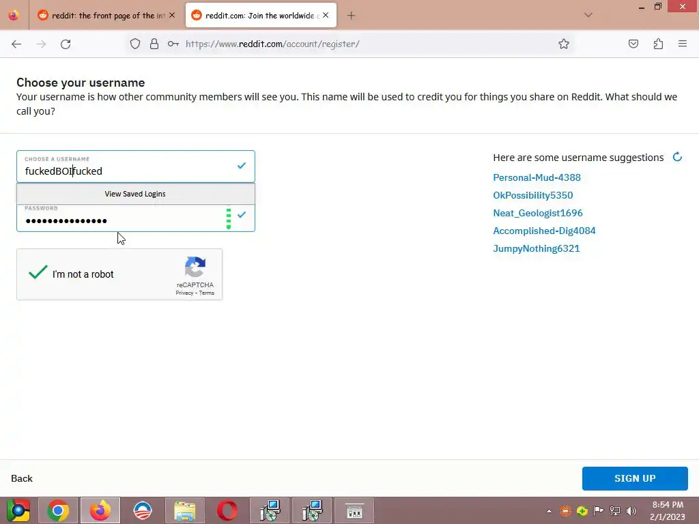699x524 pixels.
Task: Pick the suggestion OkPossibility5350
Action: (532, 195)
